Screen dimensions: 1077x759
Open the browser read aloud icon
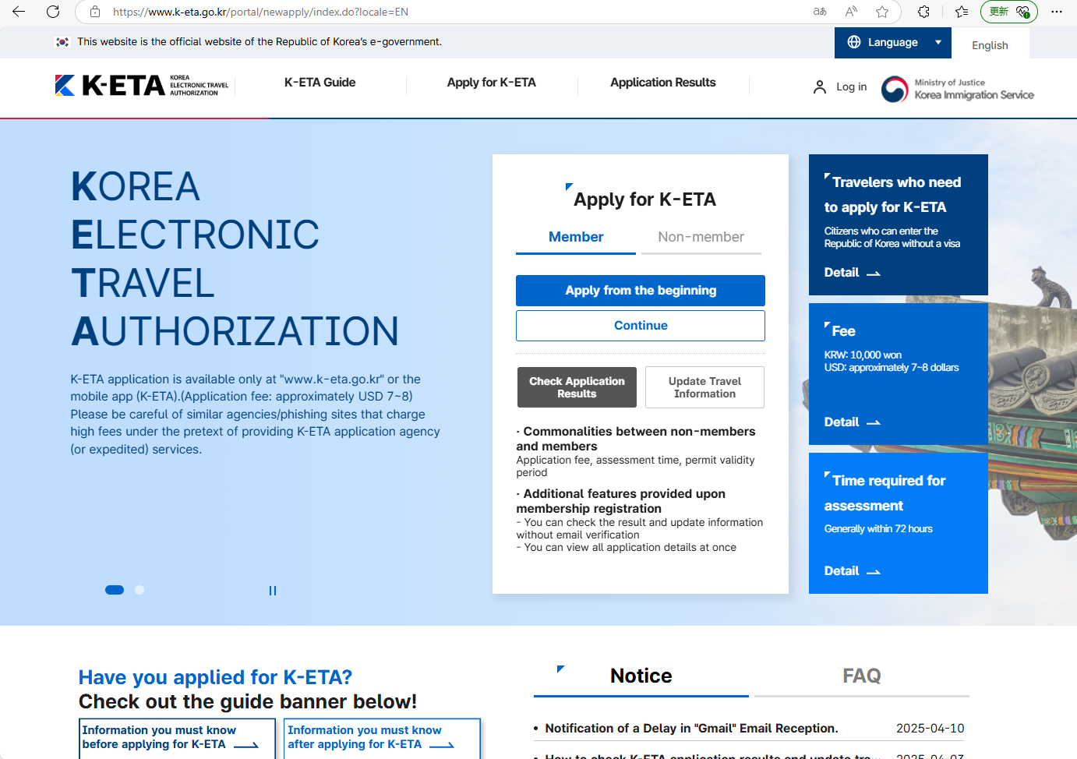(x=851, y=12)
